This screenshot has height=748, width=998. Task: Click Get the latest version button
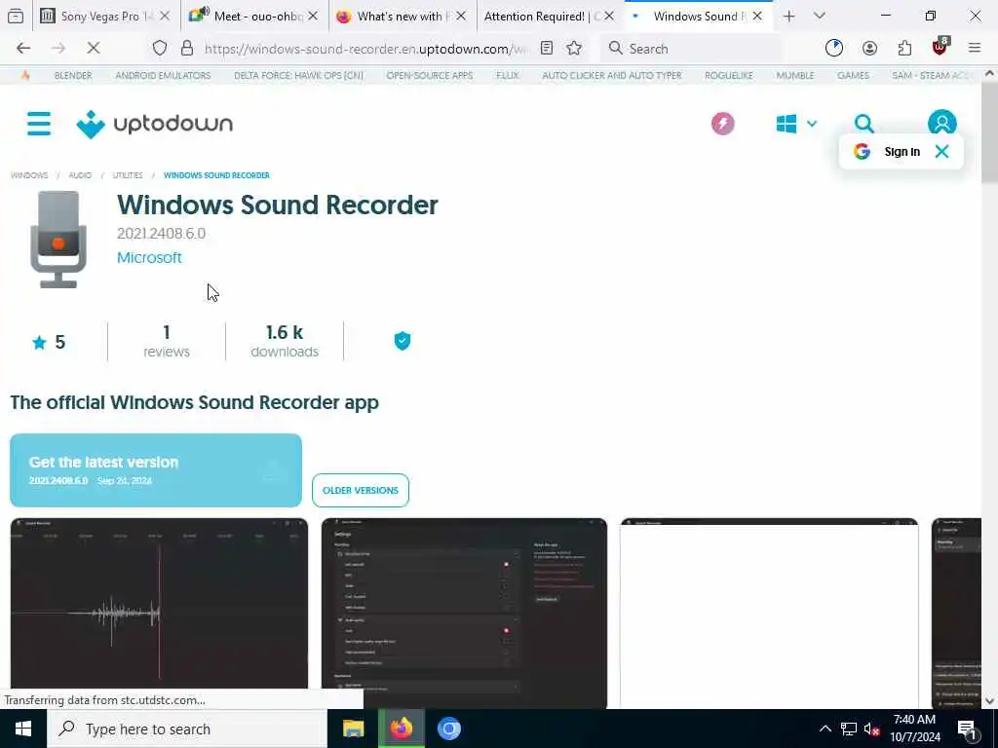tap(156, 470)
